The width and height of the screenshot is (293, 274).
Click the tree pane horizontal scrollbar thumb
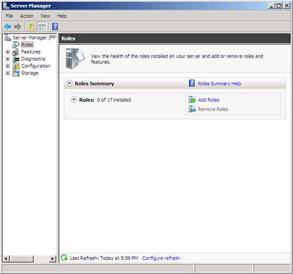pos(22,259)
